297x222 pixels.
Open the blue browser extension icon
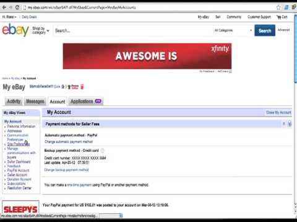click(286, 7)
